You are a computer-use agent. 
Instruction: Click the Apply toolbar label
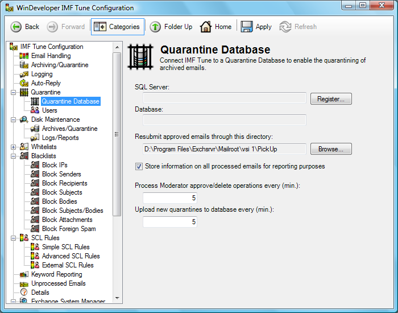263,27
